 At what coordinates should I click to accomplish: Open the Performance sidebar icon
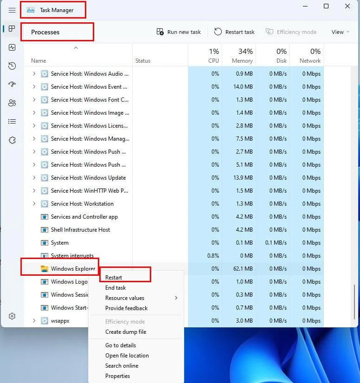pos(12,47)
